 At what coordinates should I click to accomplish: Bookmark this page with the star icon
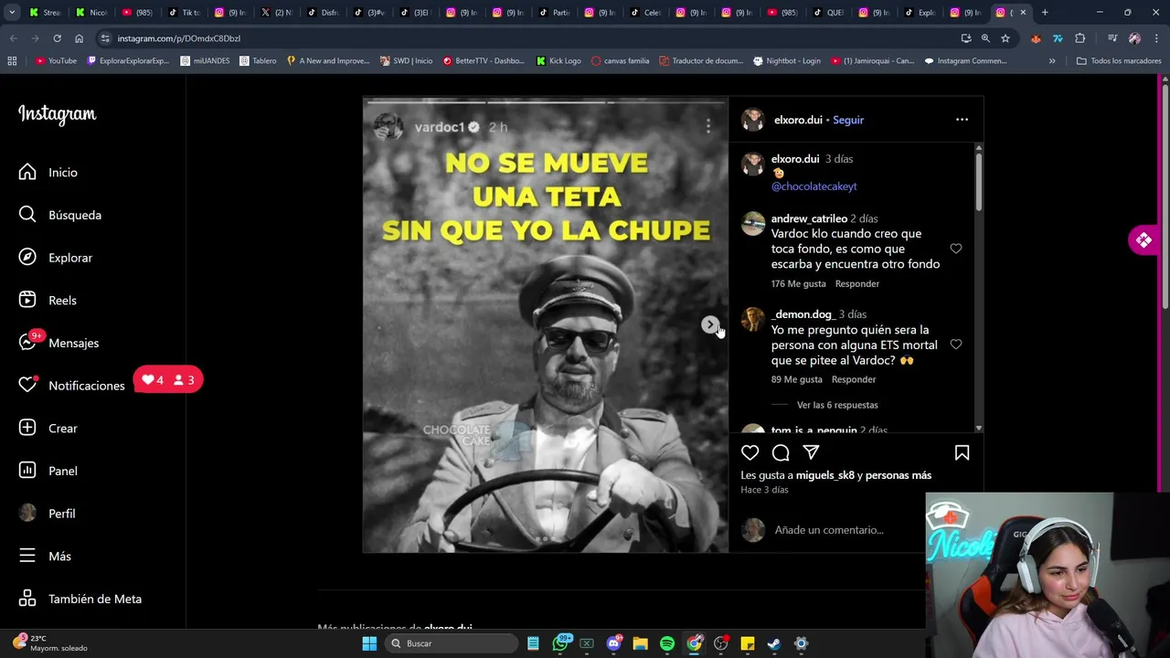[x=1005, y=38]
